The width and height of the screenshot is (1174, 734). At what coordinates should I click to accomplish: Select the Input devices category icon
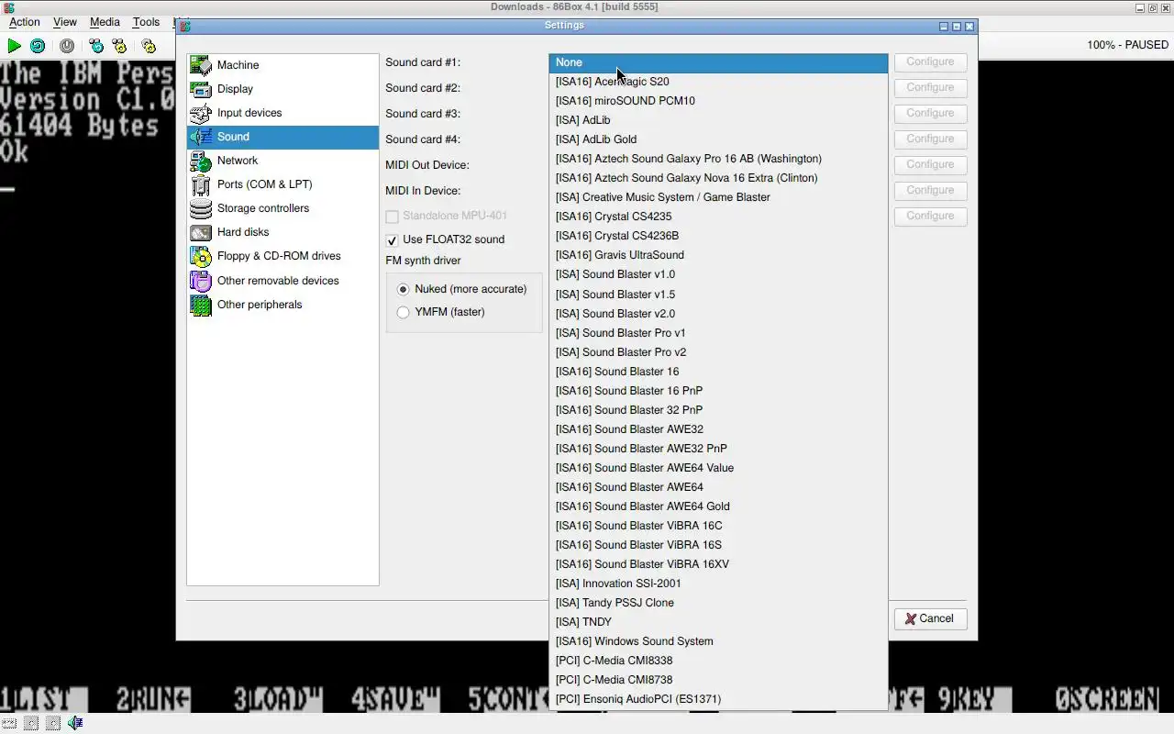[x=201, y=113]
